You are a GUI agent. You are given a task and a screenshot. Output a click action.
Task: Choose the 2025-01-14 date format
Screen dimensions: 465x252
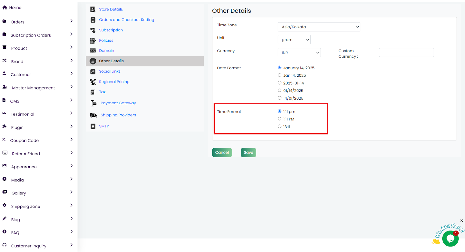pyautogui.click(x=280, y=83)
